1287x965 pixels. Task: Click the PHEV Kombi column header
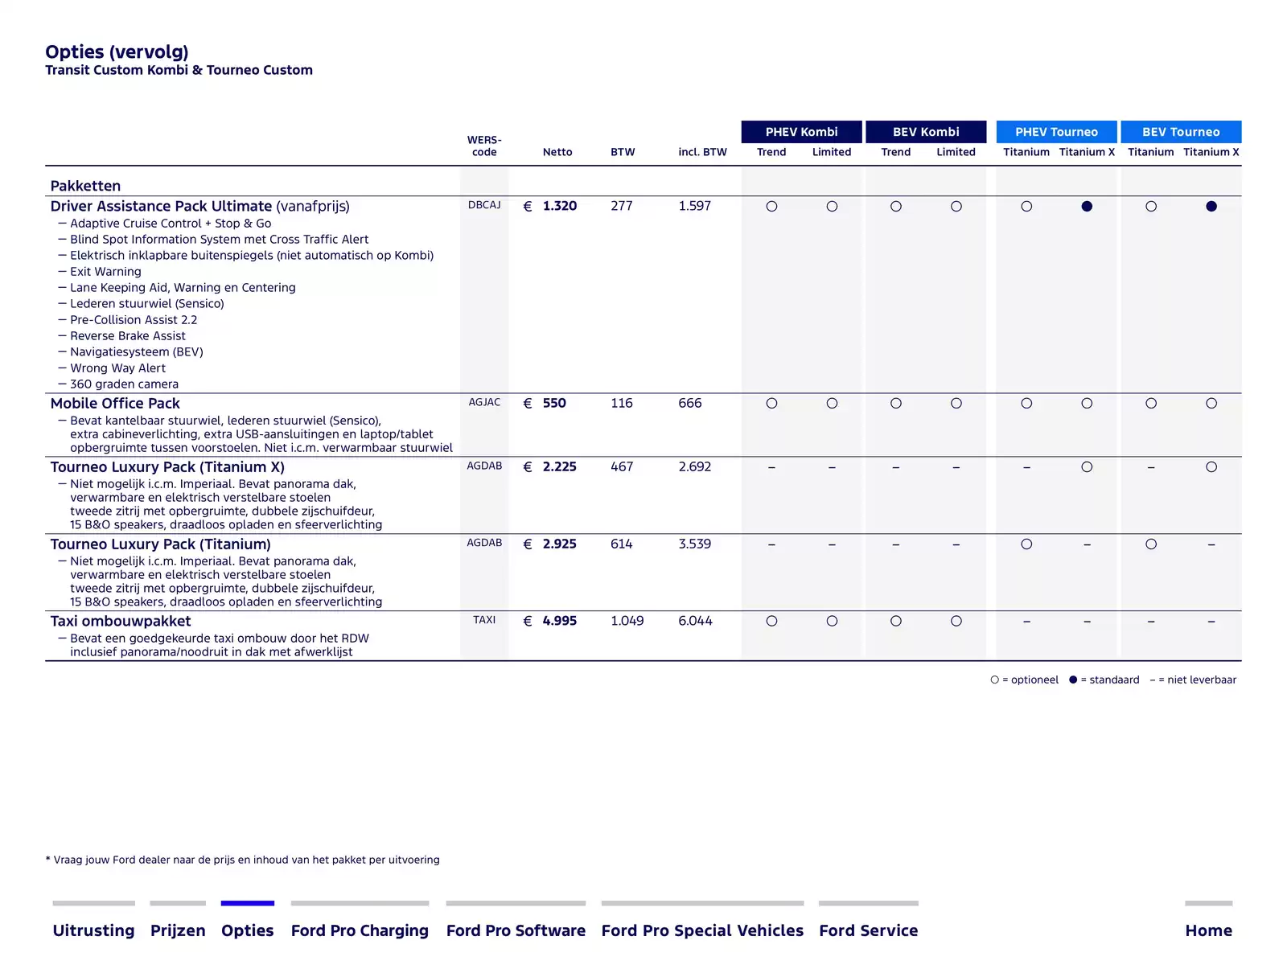(802, 132)
